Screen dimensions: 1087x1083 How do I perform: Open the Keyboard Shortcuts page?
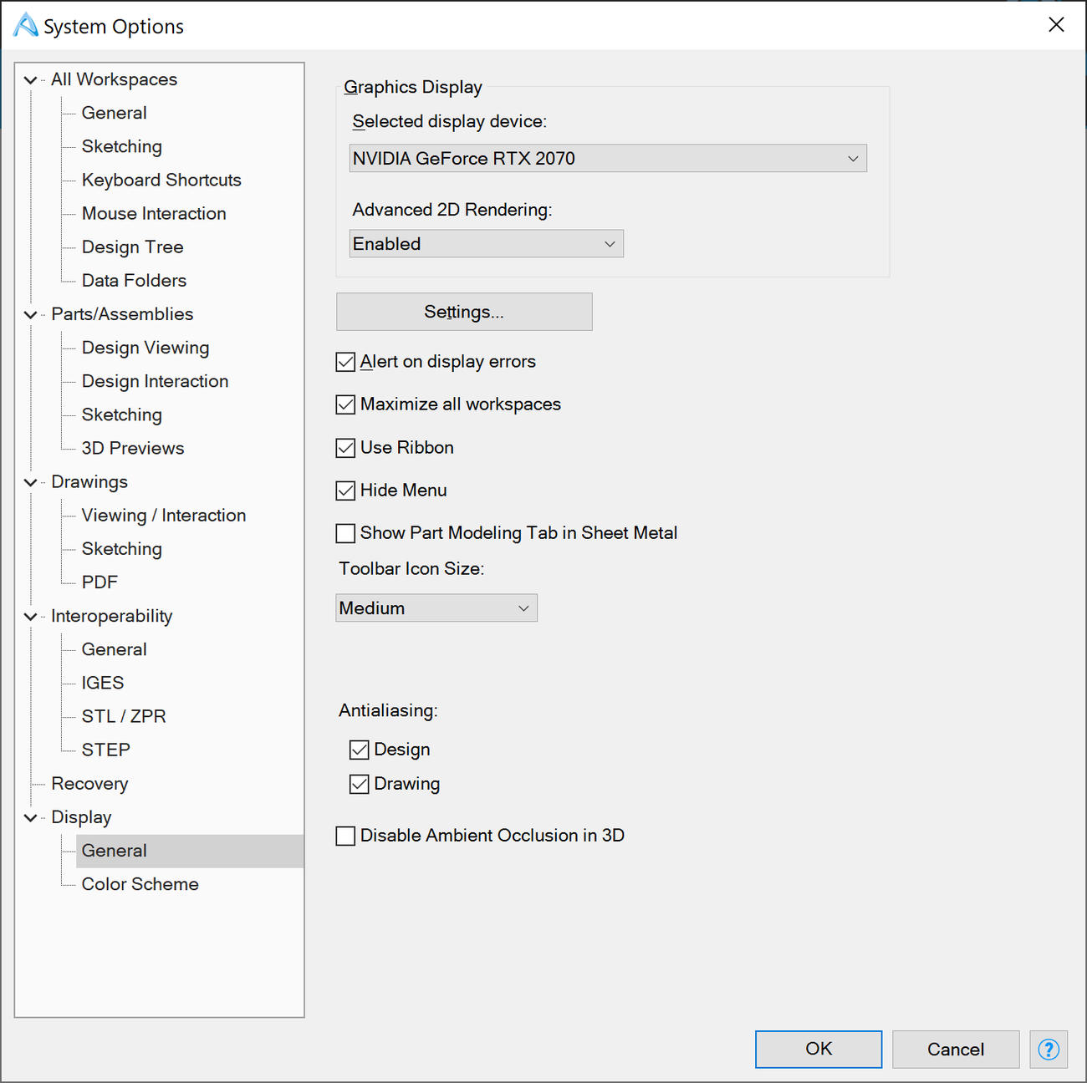coord(161,180)
